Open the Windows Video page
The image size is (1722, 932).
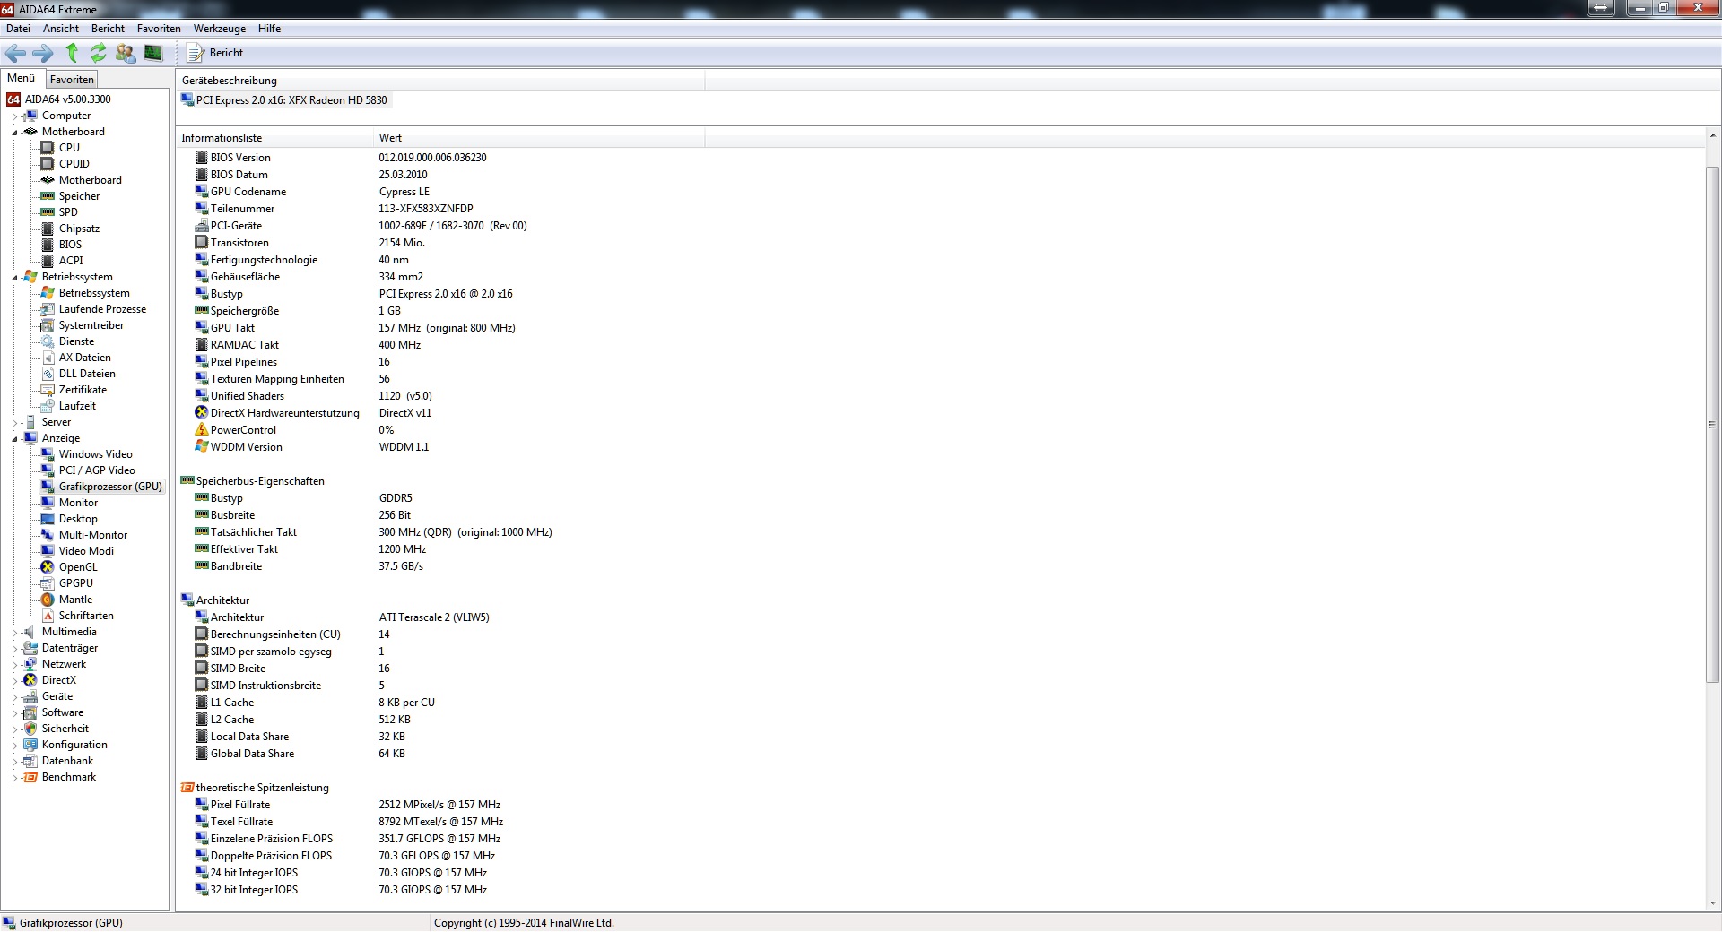tap(95, 454)
